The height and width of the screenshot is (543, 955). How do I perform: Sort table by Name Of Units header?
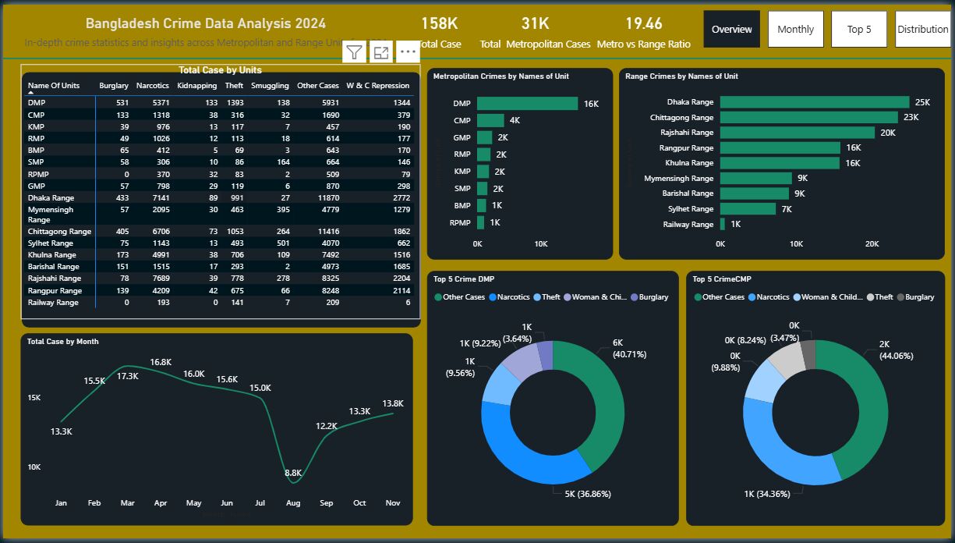pyautogui.click(x=54, y=86)
